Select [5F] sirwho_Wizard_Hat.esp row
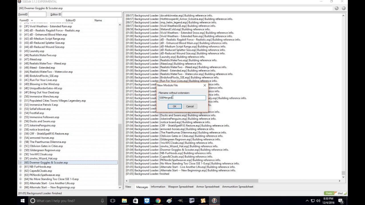Viewport: 365px width, 205px height. click(40, 159)
